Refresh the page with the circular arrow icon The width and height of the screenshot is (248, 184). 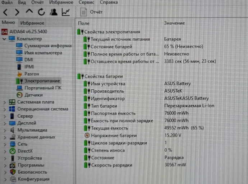(41, 12)
